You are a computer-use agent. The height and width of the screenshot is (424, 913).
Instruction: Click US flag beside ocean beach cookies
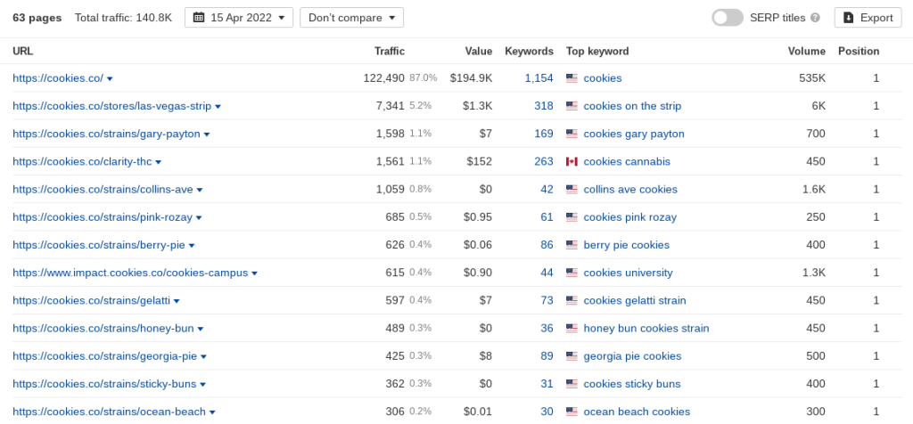(572, 412)
